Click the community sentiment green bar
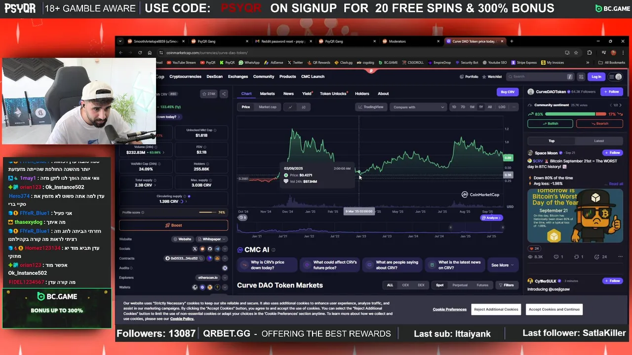The width and height of the screenshot is (632, 355). (x=570, y=114)
